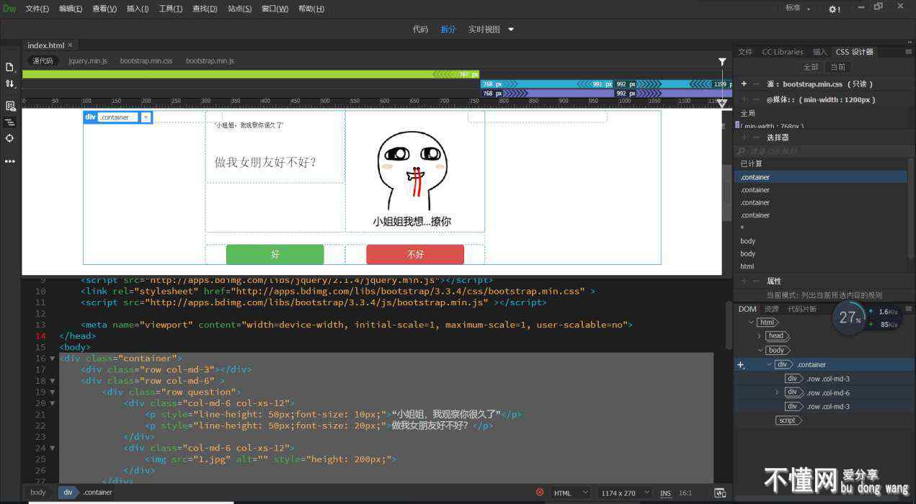
Task: Click the green 好 button in preview
Action: [275, 254]
